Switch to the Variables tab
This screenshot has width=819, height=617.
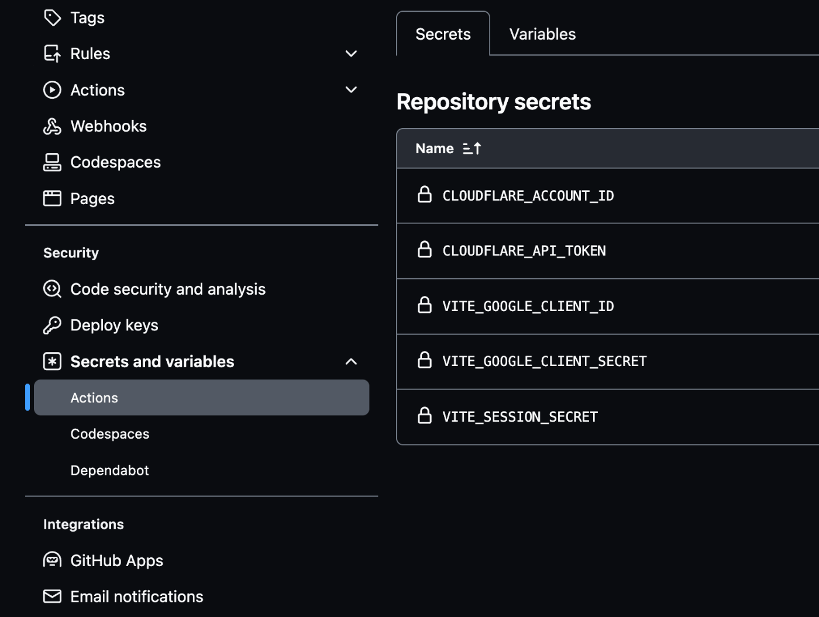(542, 34)
